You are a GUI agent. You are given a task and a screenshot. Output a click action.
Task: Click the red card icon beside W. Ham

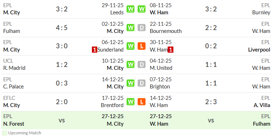(171, 50)
